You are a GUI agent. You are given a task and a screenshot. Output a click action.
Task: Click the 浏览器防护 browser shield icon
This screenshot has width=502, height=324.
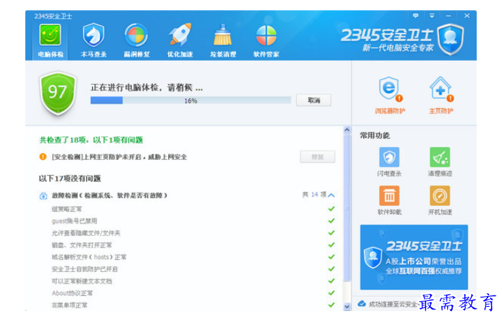point(390,90)
